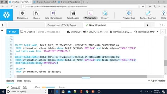The width and height of the screenshot is (167, 94).
Task: Go back in the browser
Action: pos(3,6)
